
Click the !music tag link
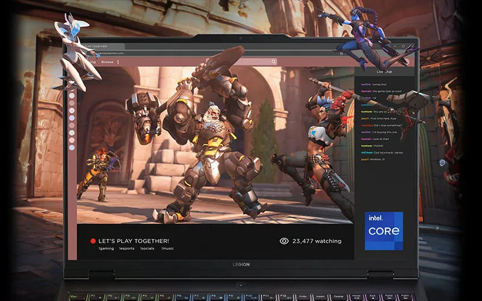168,248
